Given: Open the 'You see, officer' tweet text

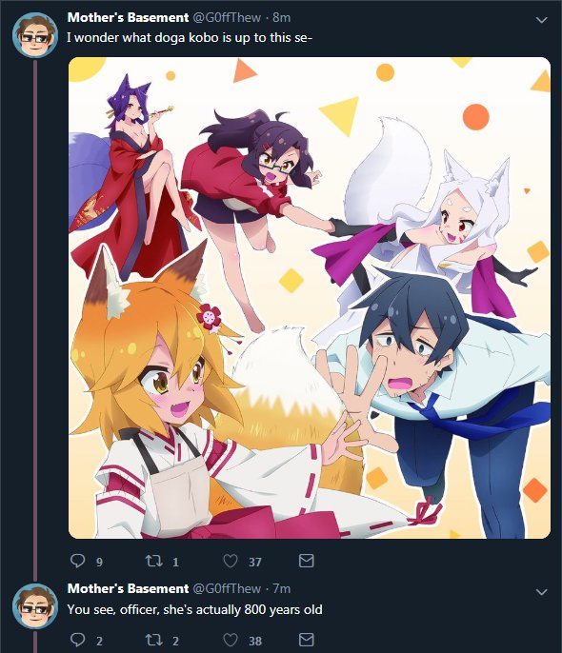Looking at the screenshot, I should 194,609.
